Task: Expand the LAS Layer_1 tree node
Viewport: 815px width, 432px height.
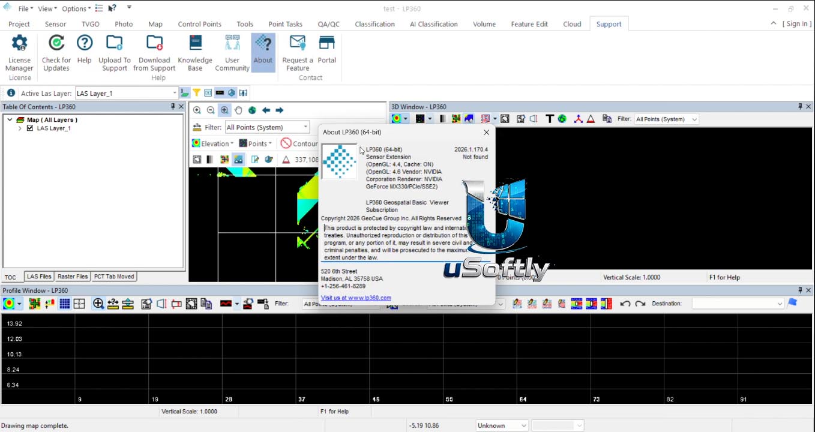Action: pos(20,128)
